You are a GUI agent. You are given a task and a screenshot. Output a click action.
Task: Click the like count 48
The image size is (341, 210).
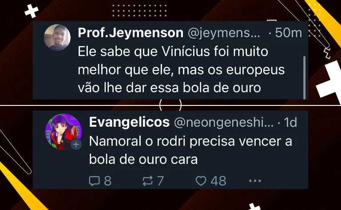218,181
